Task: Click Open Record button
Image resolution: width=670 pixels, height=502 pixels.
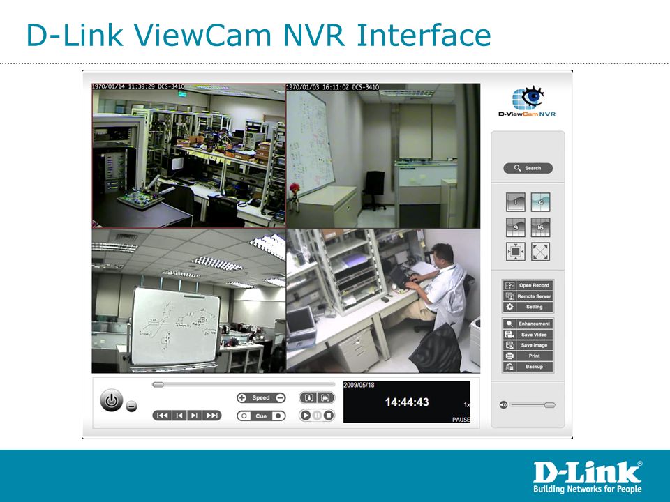Action: (x=528, y=285)
